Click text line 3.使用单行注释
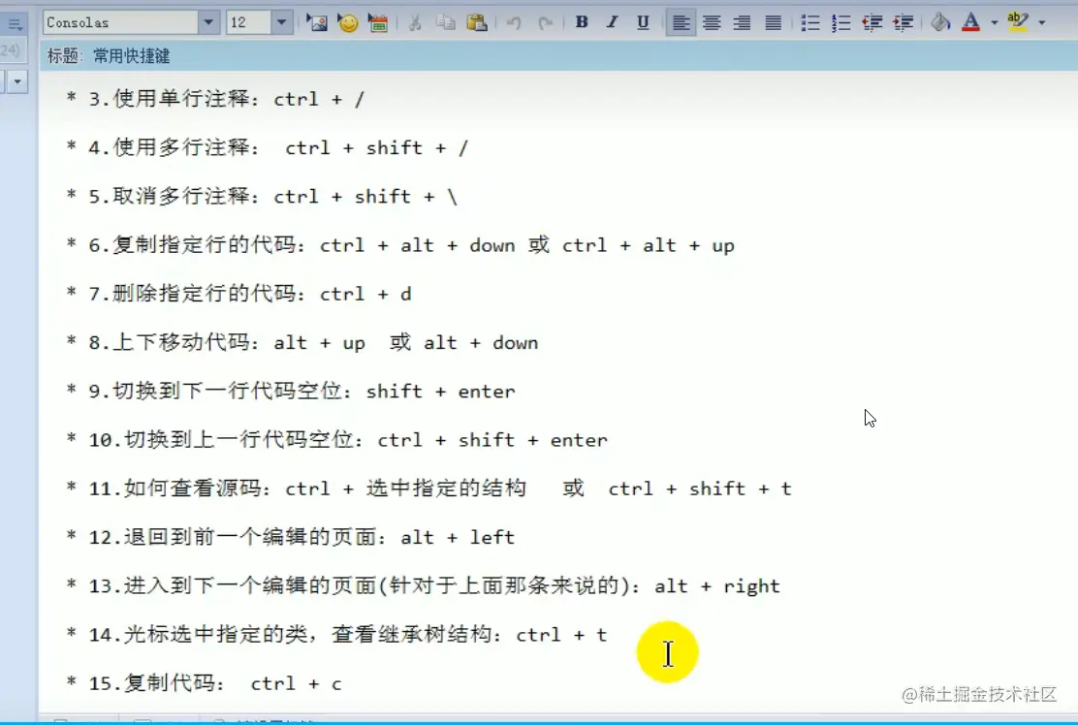 (x=214, y=99)
